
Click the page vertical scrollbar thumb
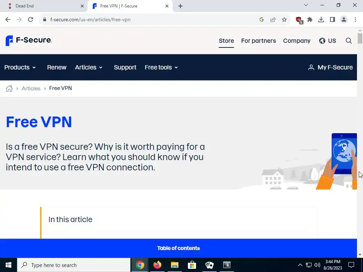pos(360,38)
